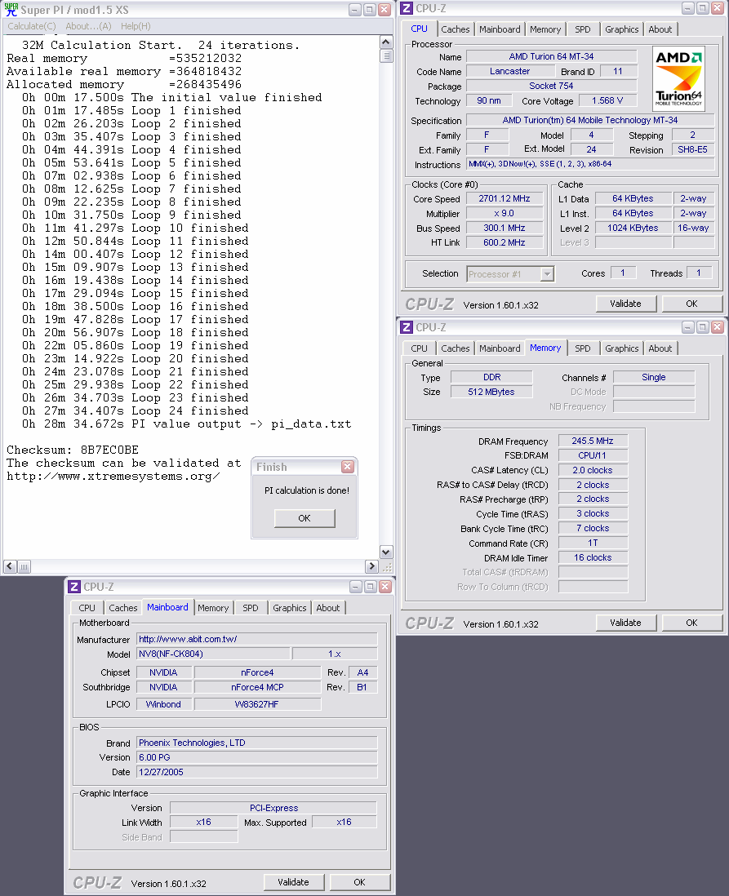Switch to CPU tab in Memory window
The width and height of the screenshot is (729, 896).
click(x=419, y=348)
